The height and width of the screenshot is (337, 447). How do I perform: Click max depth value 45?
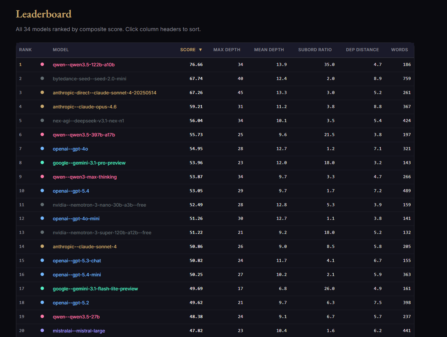[240, 92]
